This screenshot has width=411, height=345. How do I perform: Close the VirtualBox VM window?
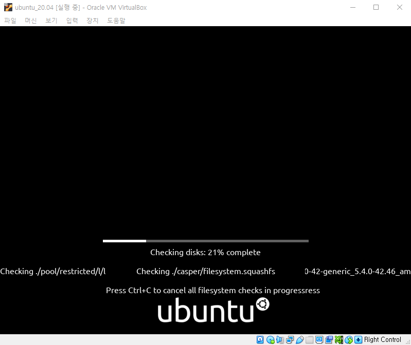[x=400, y=7]
